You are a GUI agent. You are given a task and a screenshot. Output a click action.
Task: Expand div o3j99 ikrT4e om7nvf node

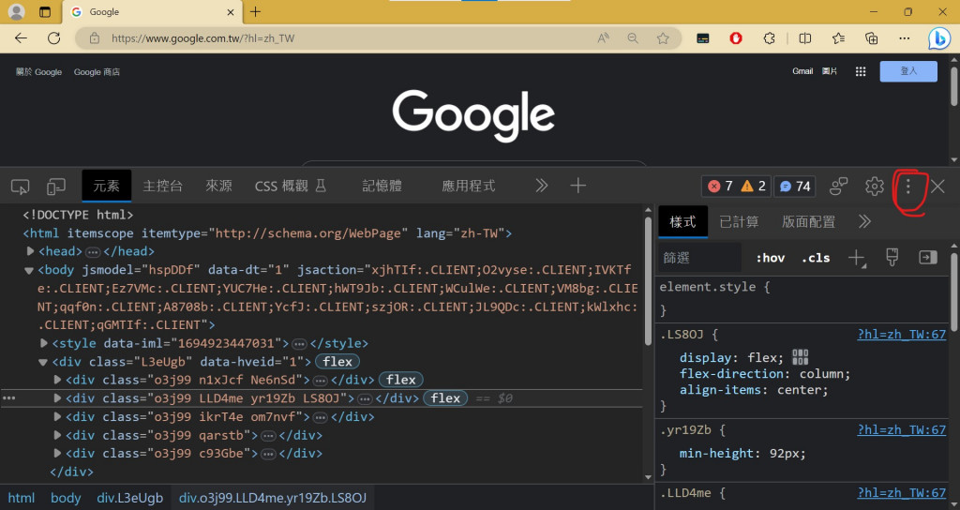[57, 416]
